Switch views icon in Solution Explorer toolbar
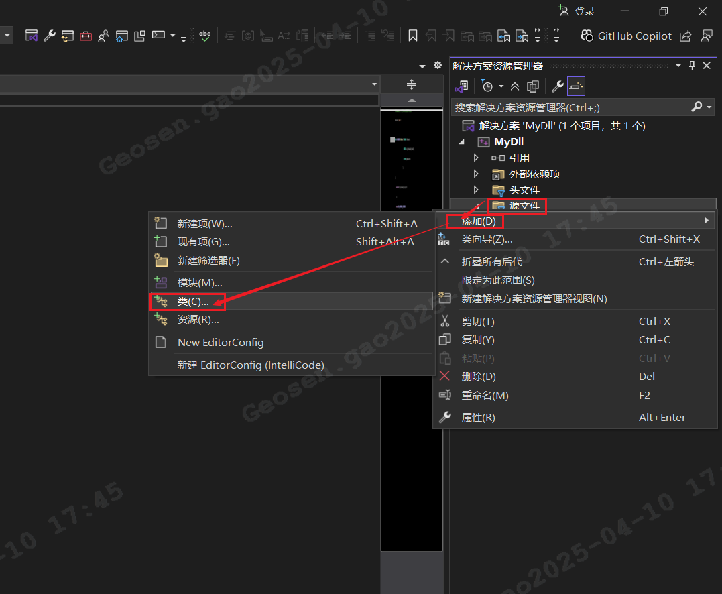 (x=462, y=86)
